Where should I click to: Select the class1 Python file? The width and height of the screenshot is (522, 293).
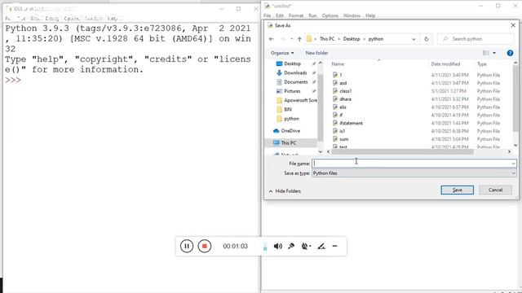click(345, 91)
